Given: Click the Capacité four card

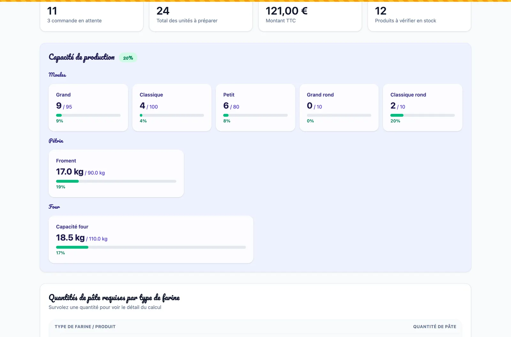Looking at the screenshot, I should tap(151, 239).
